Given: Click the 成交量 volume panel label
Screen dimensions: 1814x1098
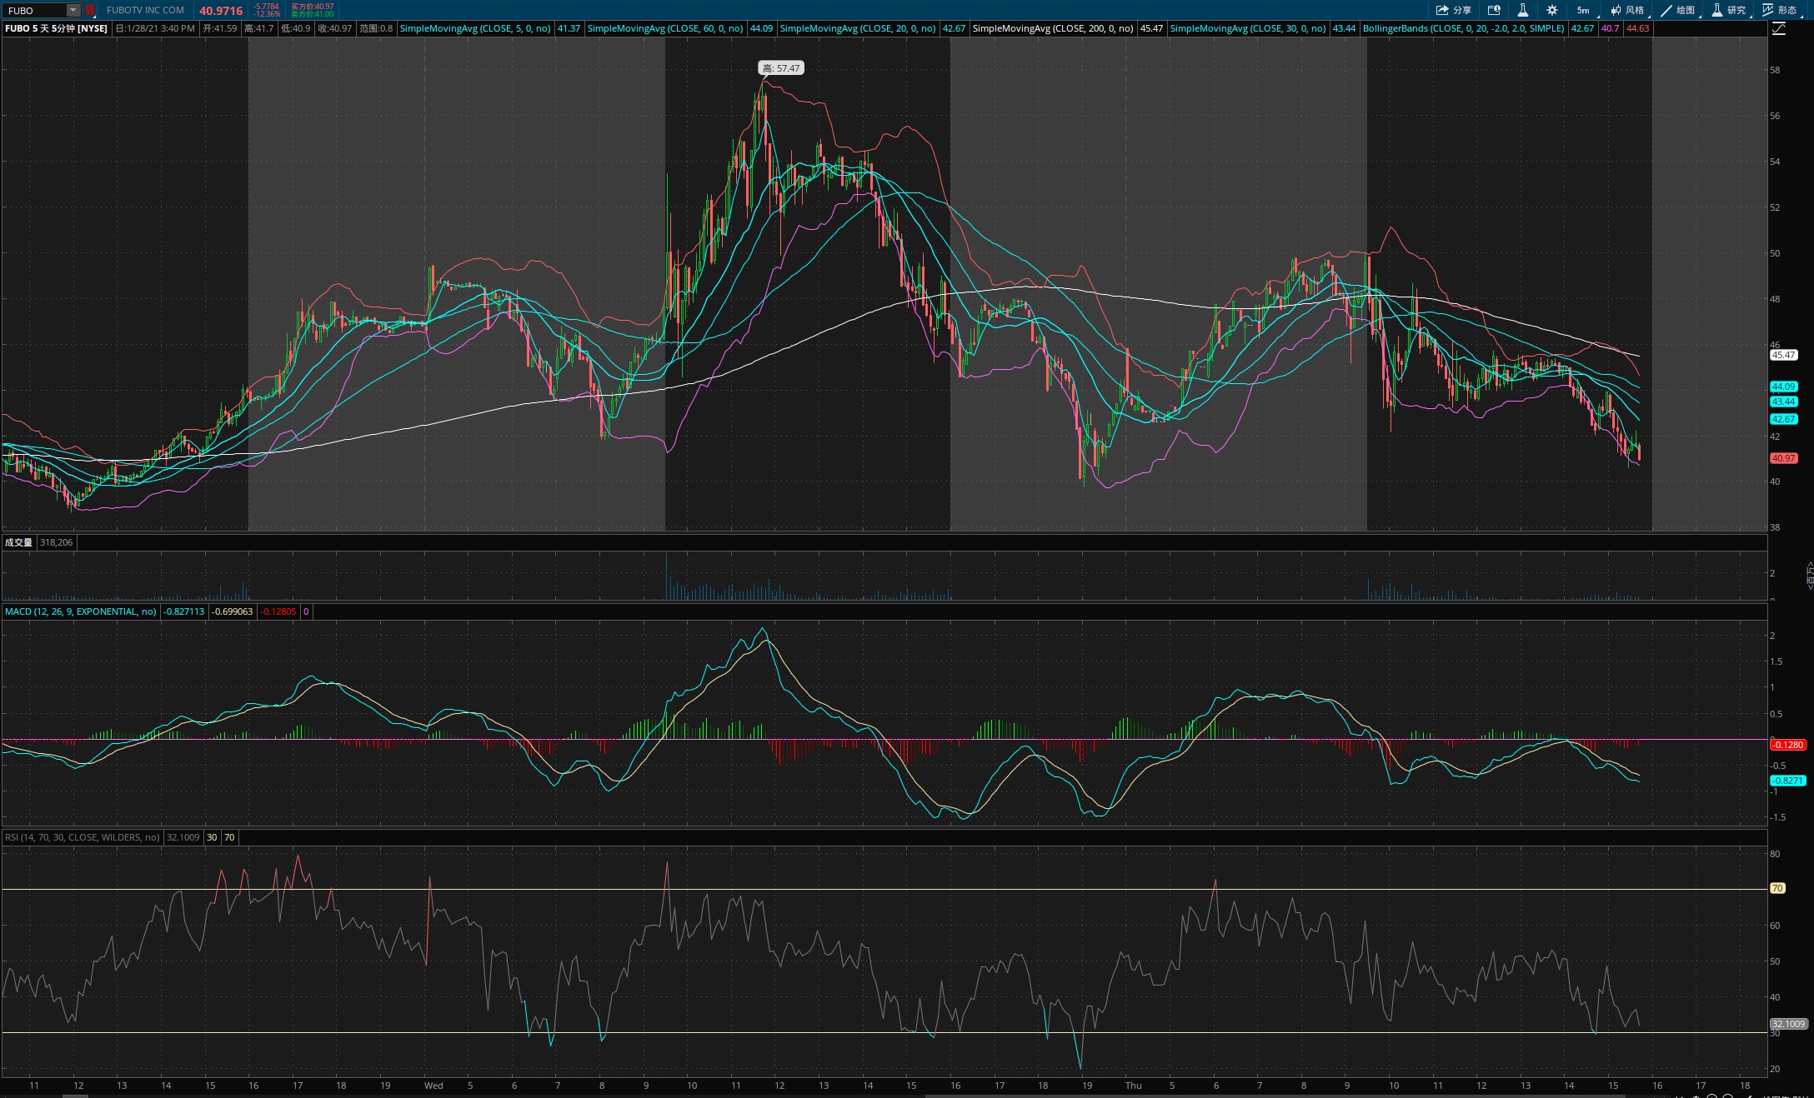Looking at the screenshot, I should pos(18,542).
